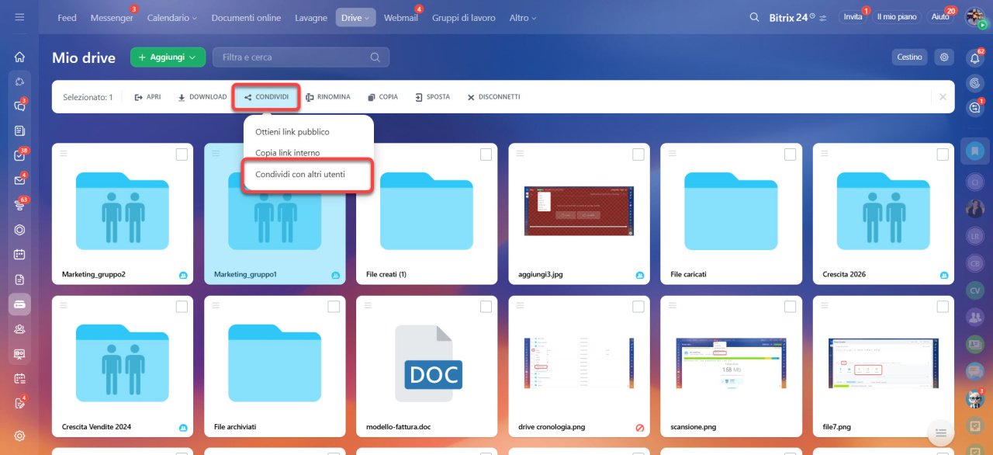The image size is (993, 455).
Task: Tick the checkbox on aggiungi3.jpg
Action: pos(638,155)
